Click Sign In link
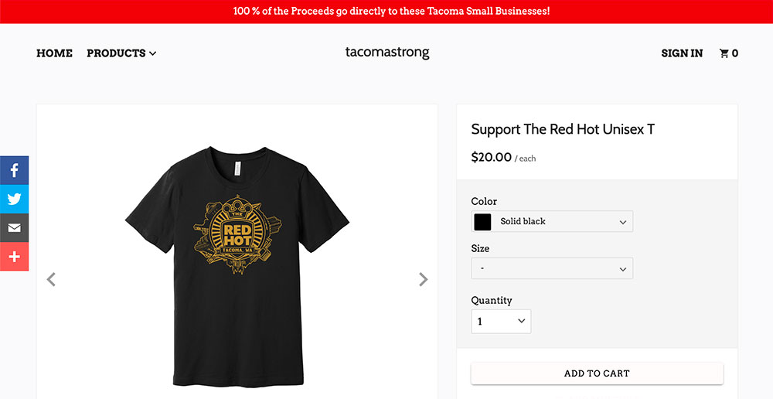 click(682, 53)
